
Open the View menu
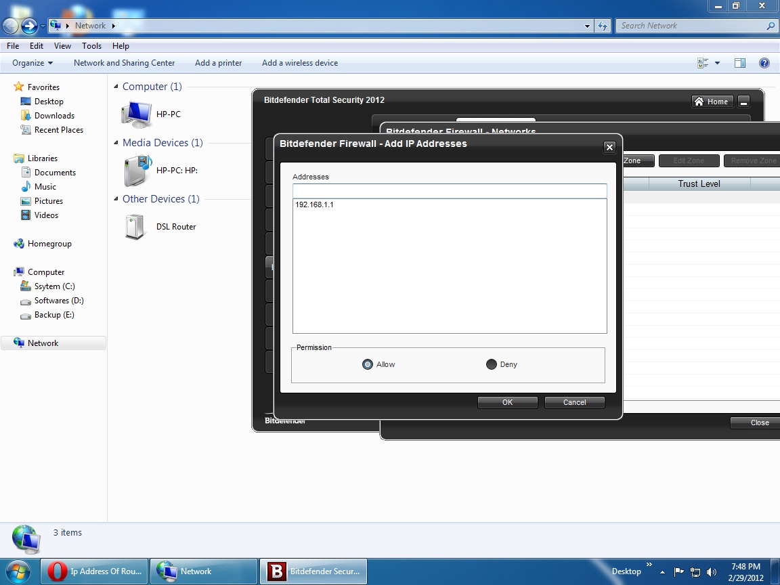coord(62,46)
